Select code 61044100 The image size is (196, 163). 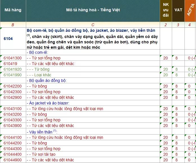coord(12,137)
